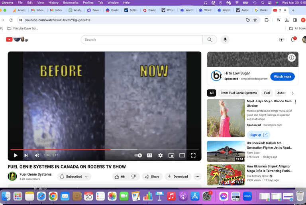Show more filter chips arrow
This screenshot has width=306, height=205.
point(293,93)
